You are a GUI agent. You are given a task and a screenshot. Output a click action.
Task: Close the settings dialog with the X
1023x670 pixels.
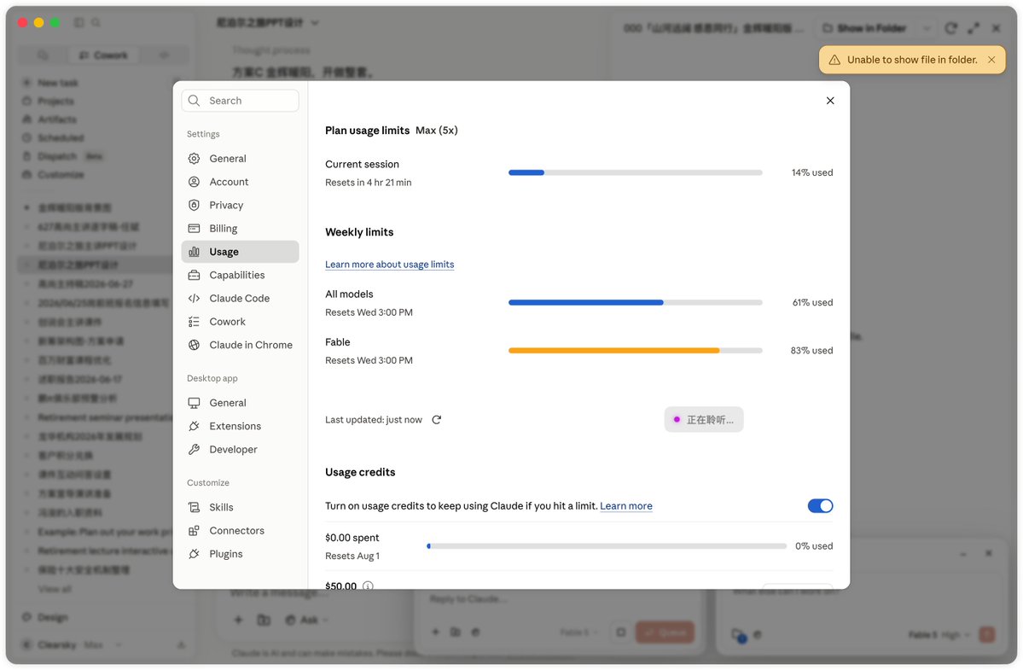pyautogui.click(x=830, y=101)
